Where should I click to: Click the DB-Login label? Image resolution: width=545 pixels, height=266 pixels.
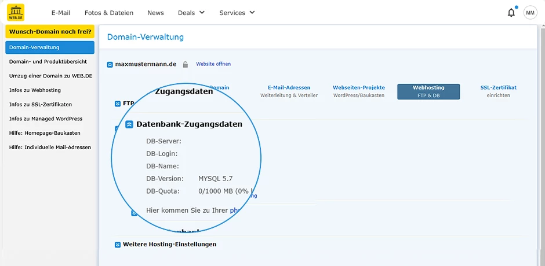[162, 154]
